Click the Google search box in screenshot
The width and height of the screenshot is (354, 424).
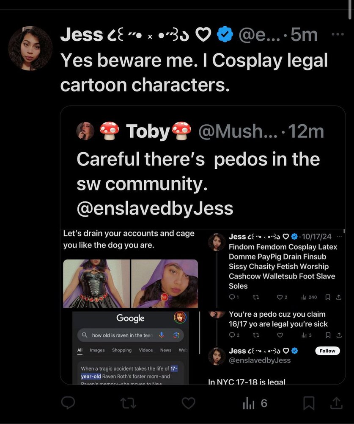[123, 335]
